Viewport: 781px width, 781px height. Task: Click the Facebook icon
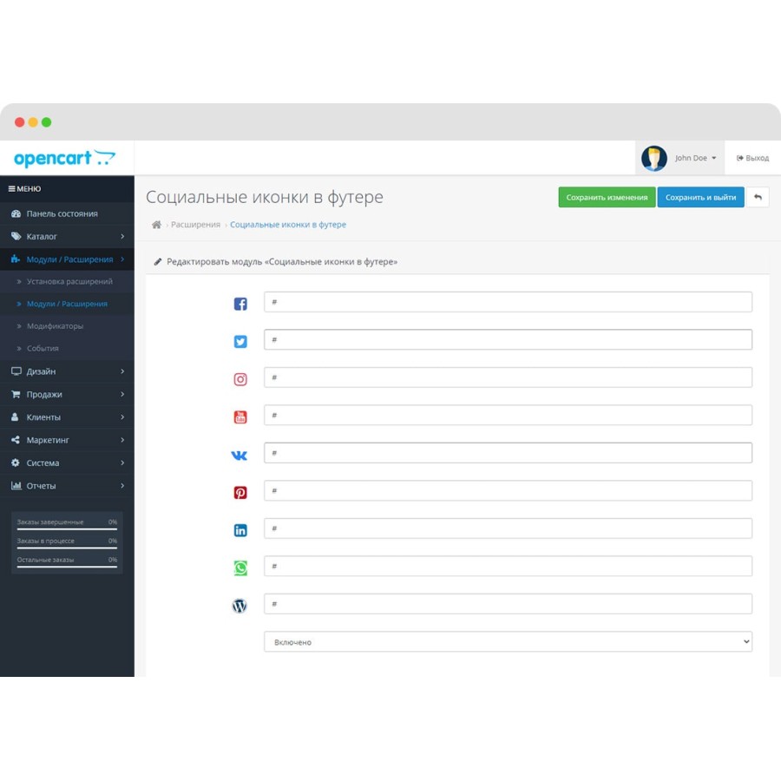tap(240, 304)
